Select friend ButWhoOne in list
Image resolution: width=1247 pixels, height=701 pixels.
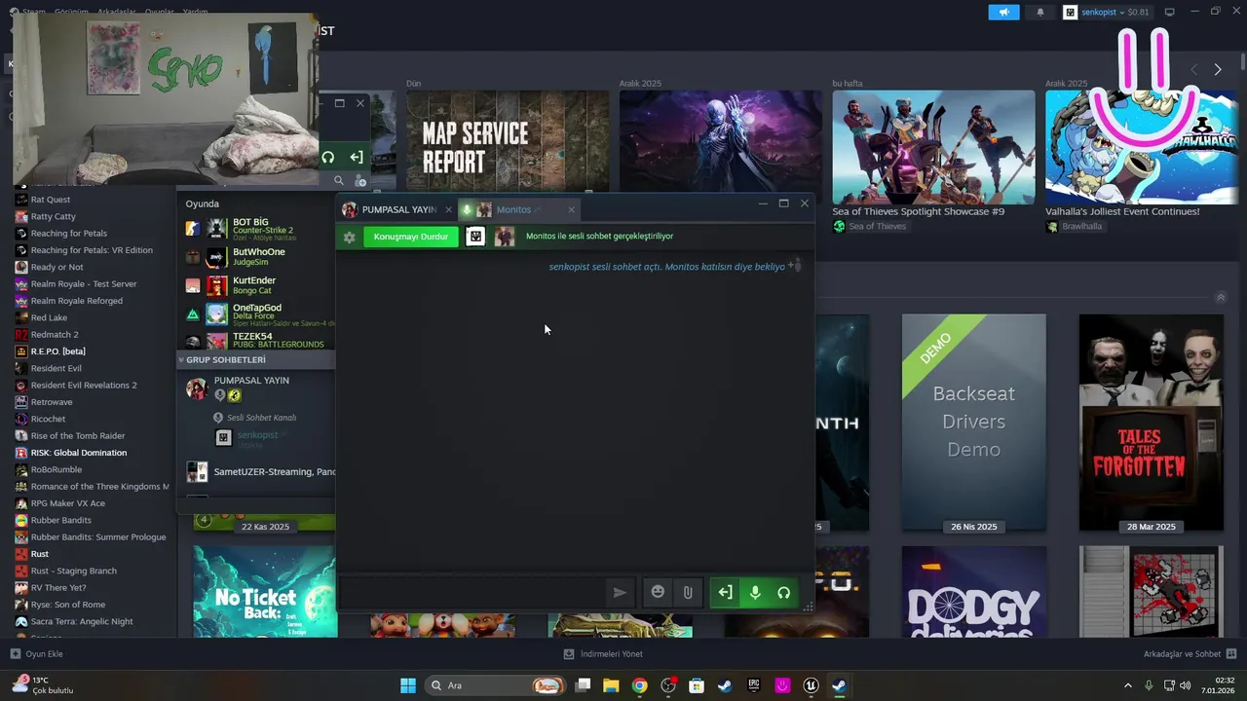(259, 257)
